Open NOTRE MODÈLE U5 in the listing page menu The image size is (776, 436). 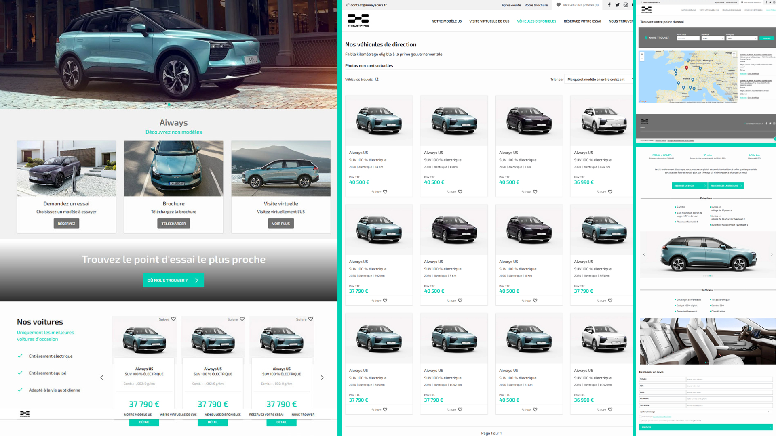point(447,21)
